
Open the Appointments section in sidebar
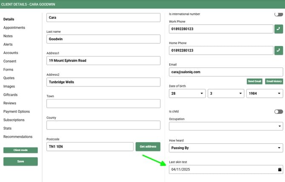pos(14,28)
